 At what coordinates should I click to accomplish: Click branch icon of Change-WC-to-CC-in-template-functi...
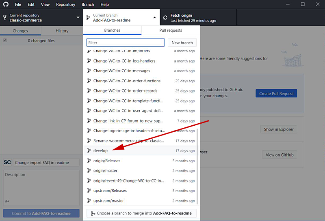[89, 101]
